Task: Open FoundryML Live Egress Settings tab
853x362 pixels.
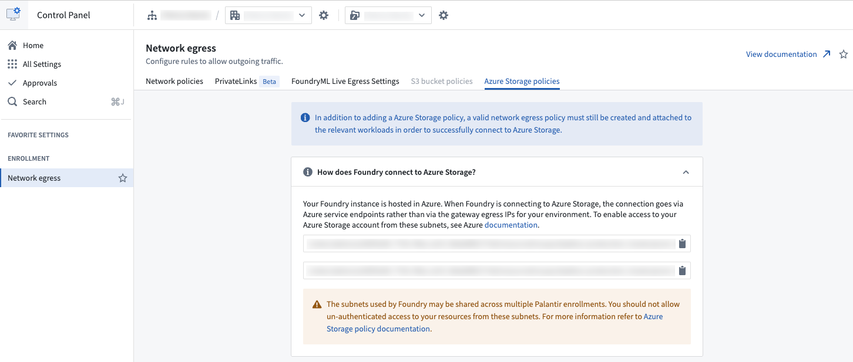Action: pyautogui.click(x=345, y=81)
